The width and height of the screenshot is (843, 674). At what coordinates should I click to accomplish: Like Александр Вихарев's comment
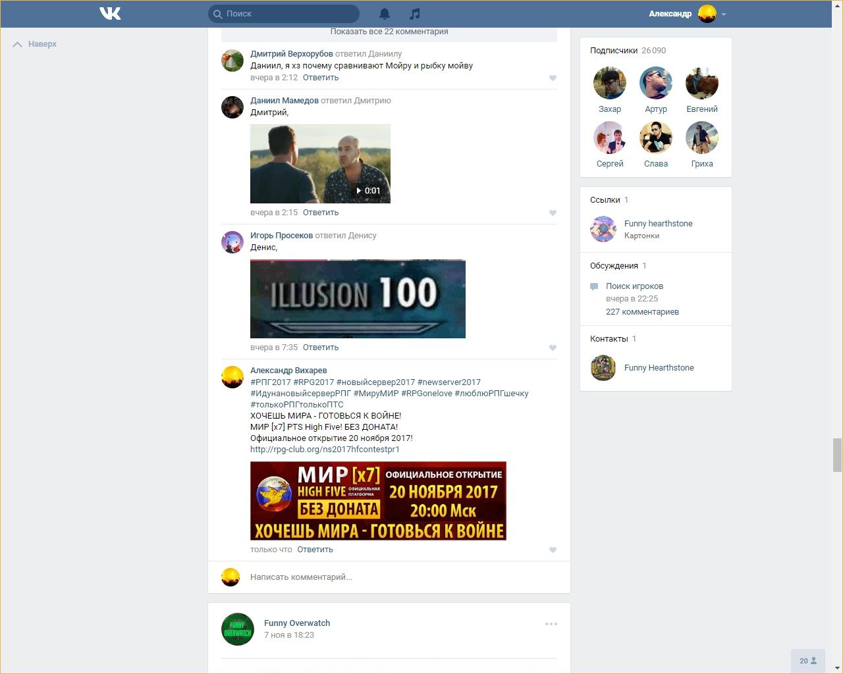(553, 550)
